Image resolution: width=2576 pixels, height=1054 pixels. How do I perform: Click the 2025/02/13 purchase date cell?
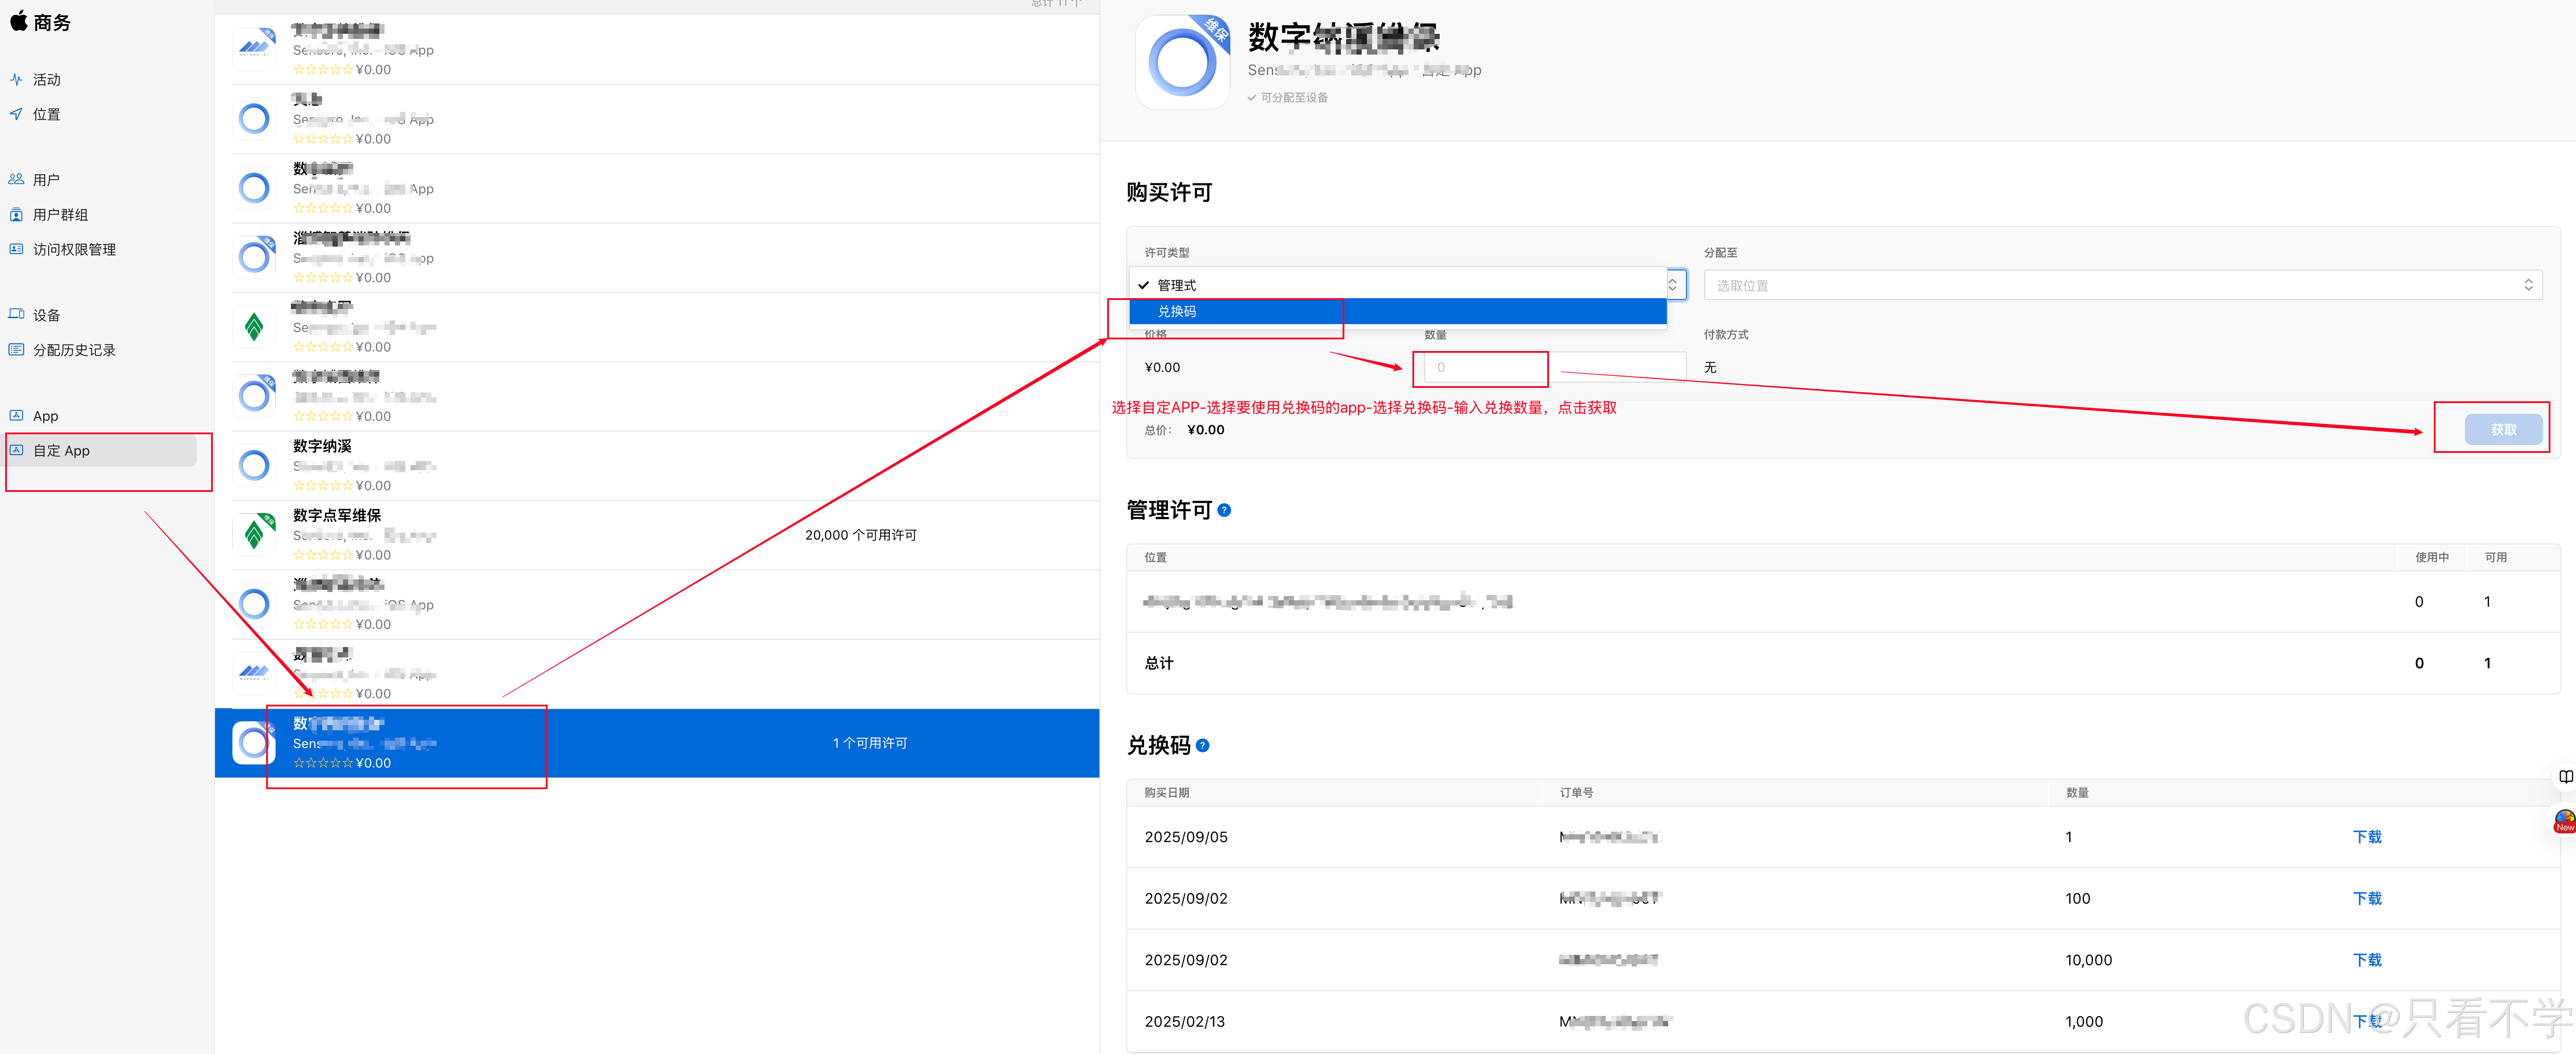tap(1185, 1021)
